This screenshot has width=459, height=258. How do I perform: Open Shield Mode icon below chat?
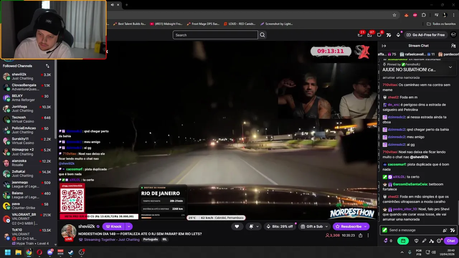click(416, 241)
